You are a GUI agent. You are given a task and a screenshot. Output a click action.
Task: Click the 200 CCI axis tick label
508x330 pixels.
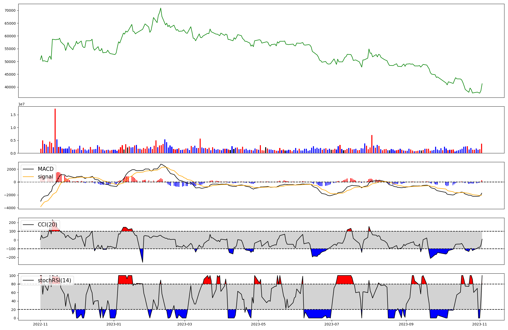coord(12,223)
